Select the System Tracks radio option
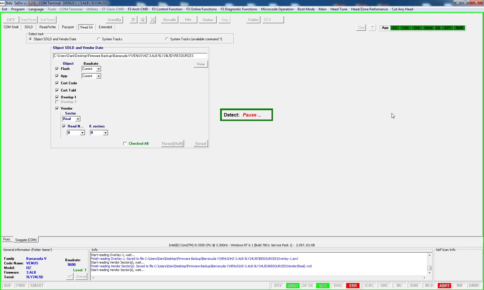The image size is (484, 290). click(x=99, y=39)
